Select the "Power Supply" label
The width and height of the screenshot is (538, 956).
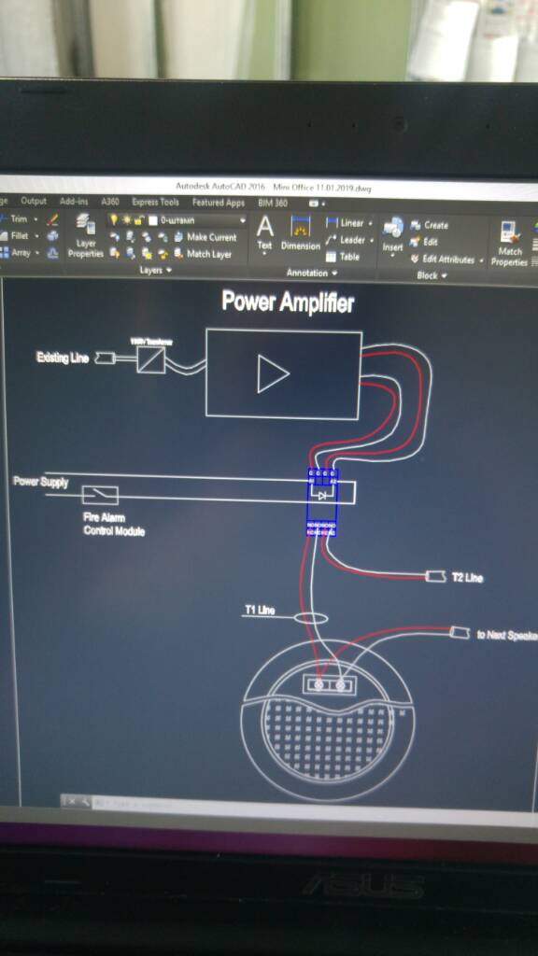(41, 482)
